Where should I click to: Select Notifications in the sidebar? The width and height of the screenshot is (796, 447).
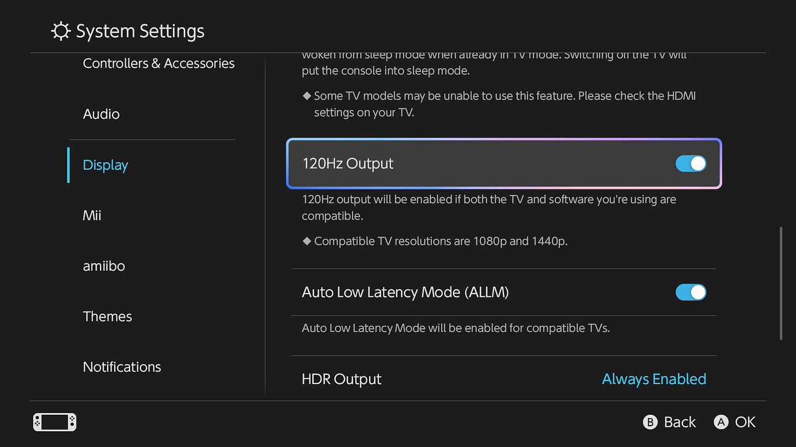point(121,366)
